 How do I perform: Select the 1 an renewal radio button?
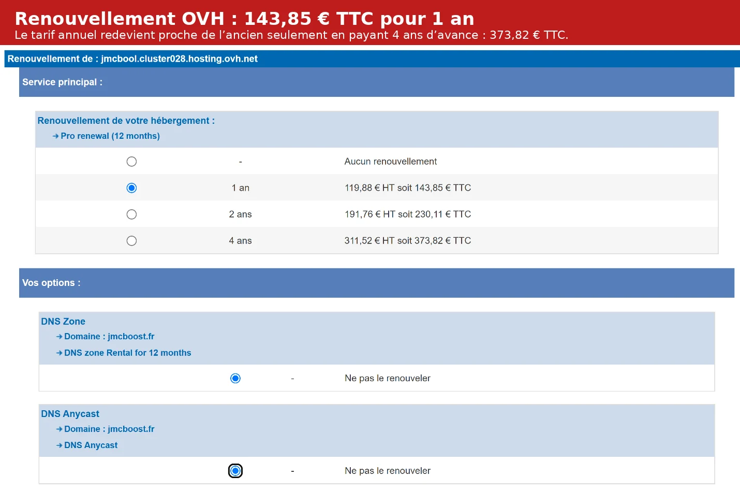pos(131,188)
